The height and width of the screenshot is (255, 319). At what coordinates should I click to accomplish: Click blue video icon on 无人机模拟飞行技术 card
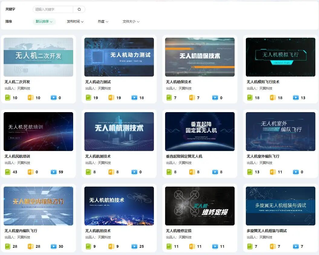click(296, 98)
